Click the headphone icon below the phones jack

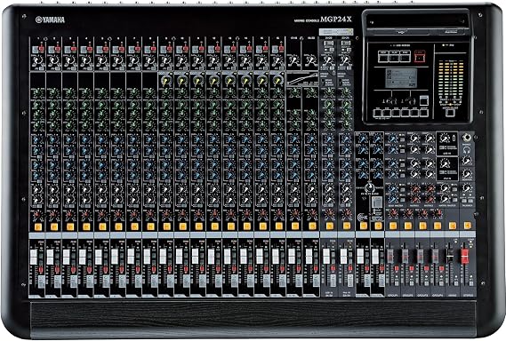click(466, 149)
